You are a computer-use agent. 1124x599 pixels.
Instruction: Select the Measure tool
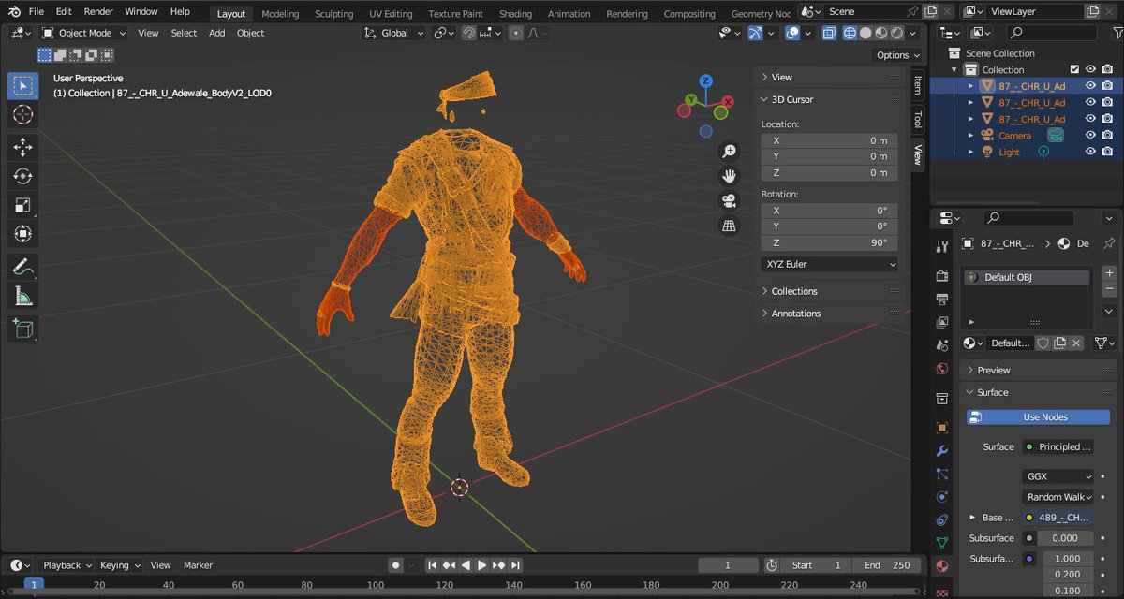(x=23, y=297)
